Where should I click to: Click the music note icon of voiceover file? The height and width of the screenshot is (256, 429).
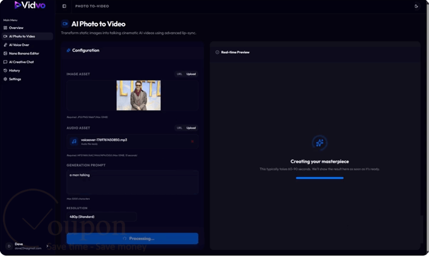click(74, 141)
